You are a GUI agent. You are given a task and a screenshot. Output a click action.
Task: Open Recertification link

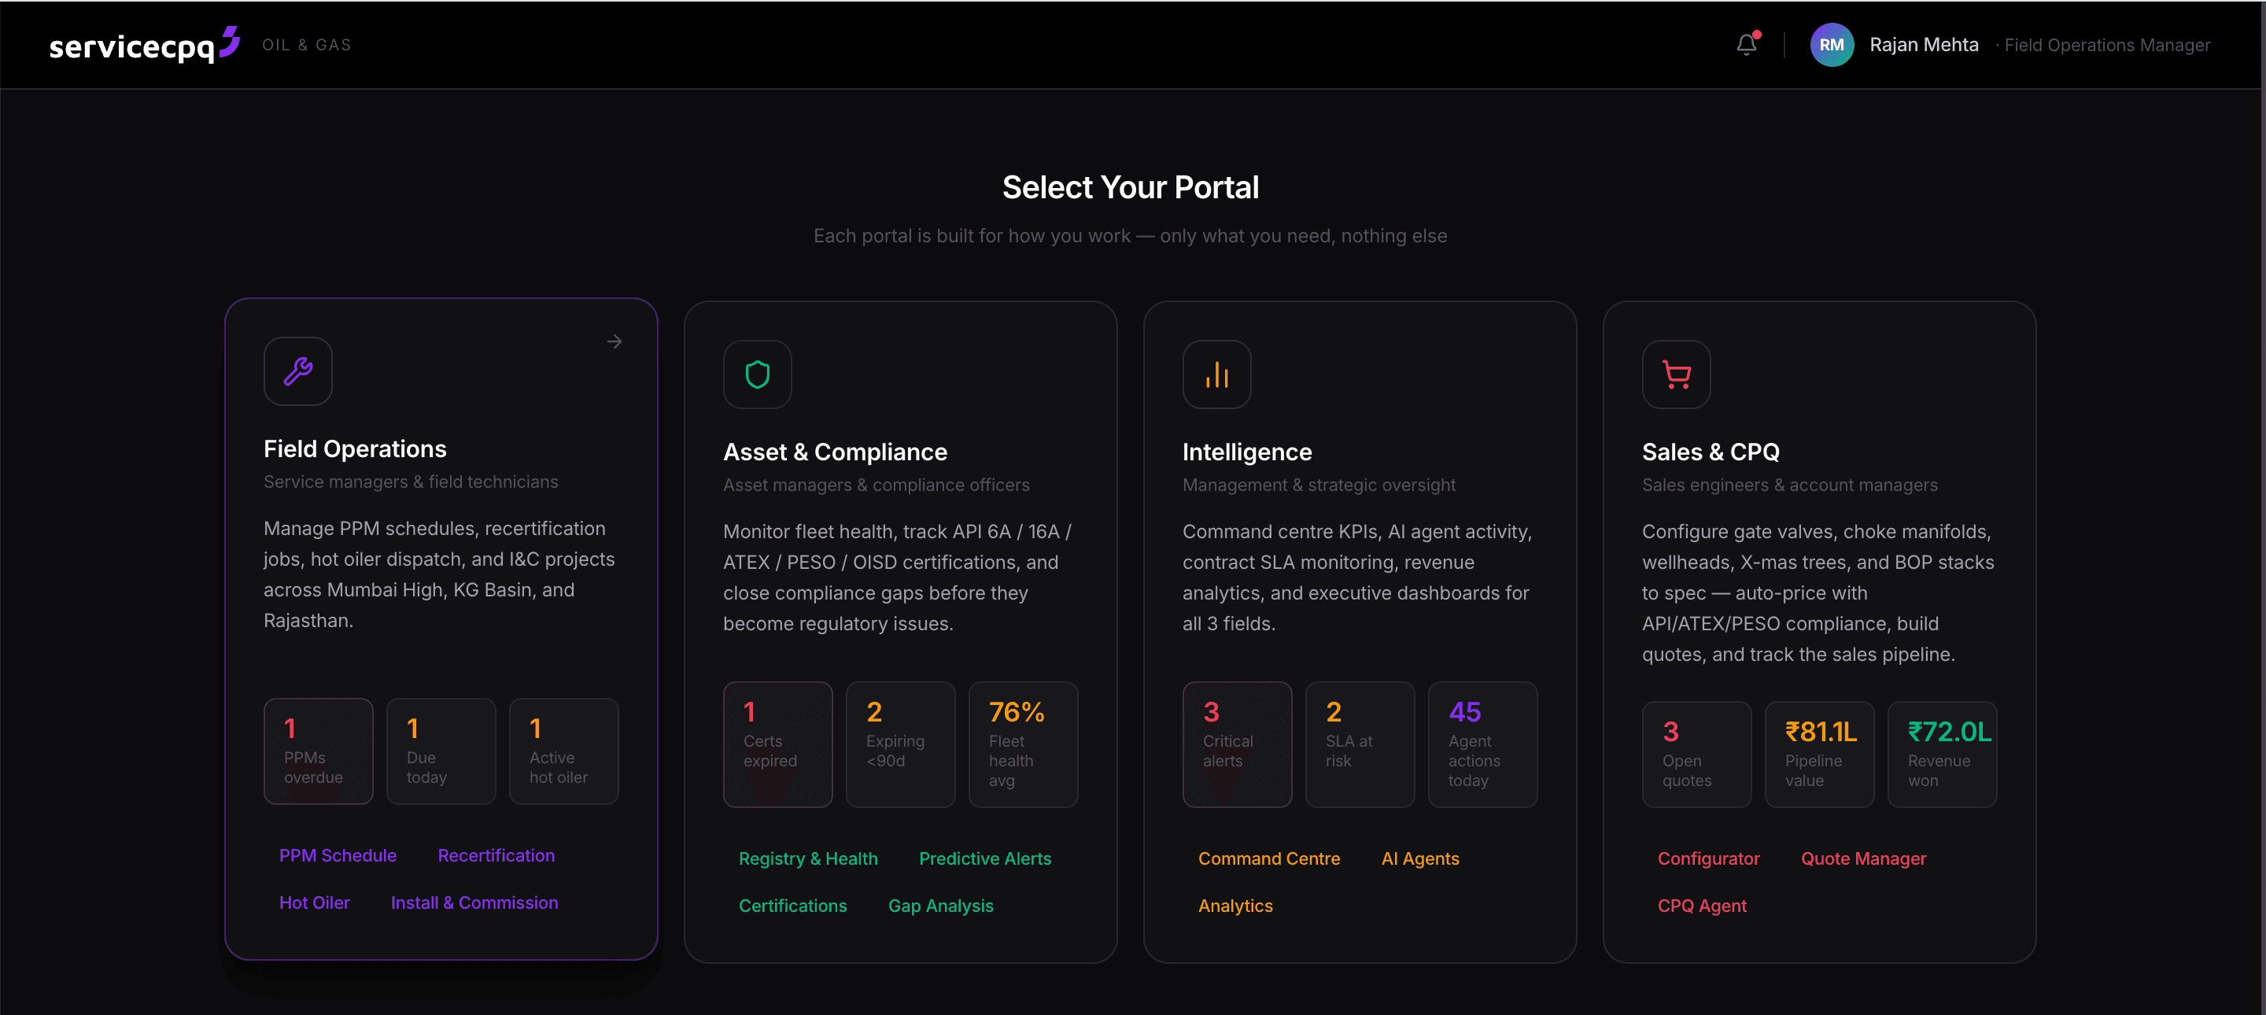point(496,856)
